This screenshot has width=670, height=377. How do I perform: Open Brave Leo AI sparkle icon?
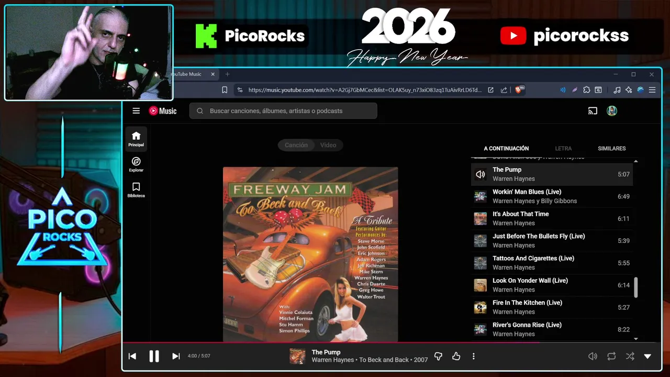628,90
